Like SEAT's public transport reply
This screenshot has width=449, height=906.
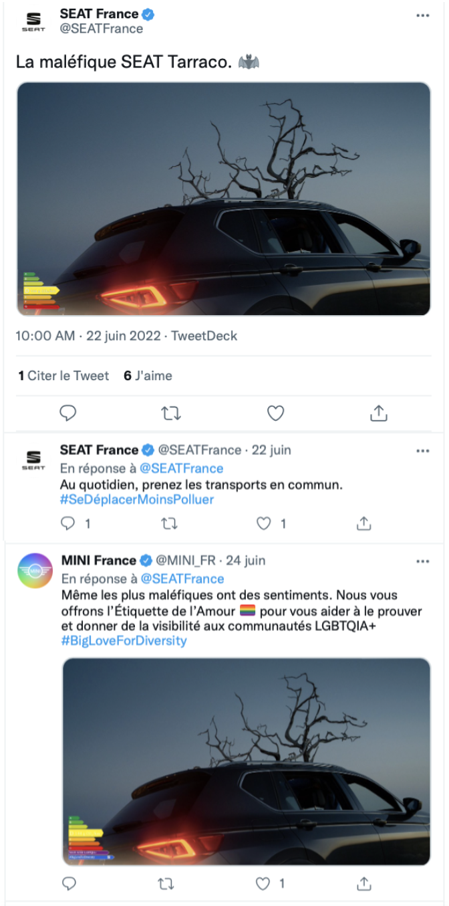(x=265, y=524)
